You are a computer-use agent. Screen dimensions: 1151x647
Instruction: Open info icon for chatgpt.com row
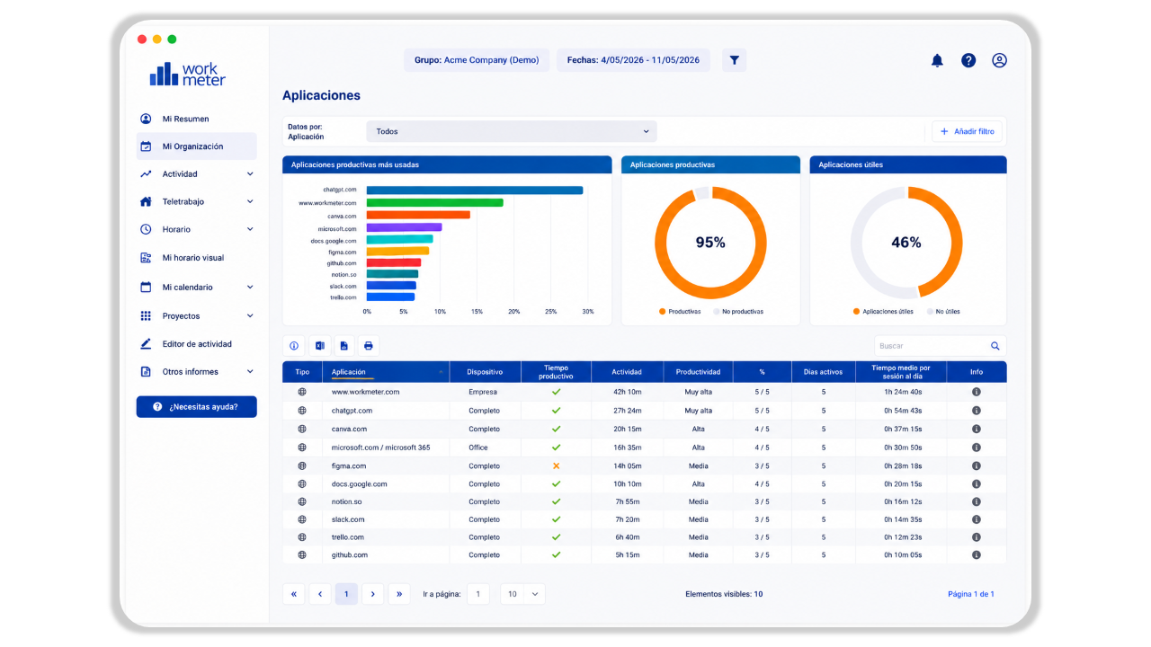[976, 411]
